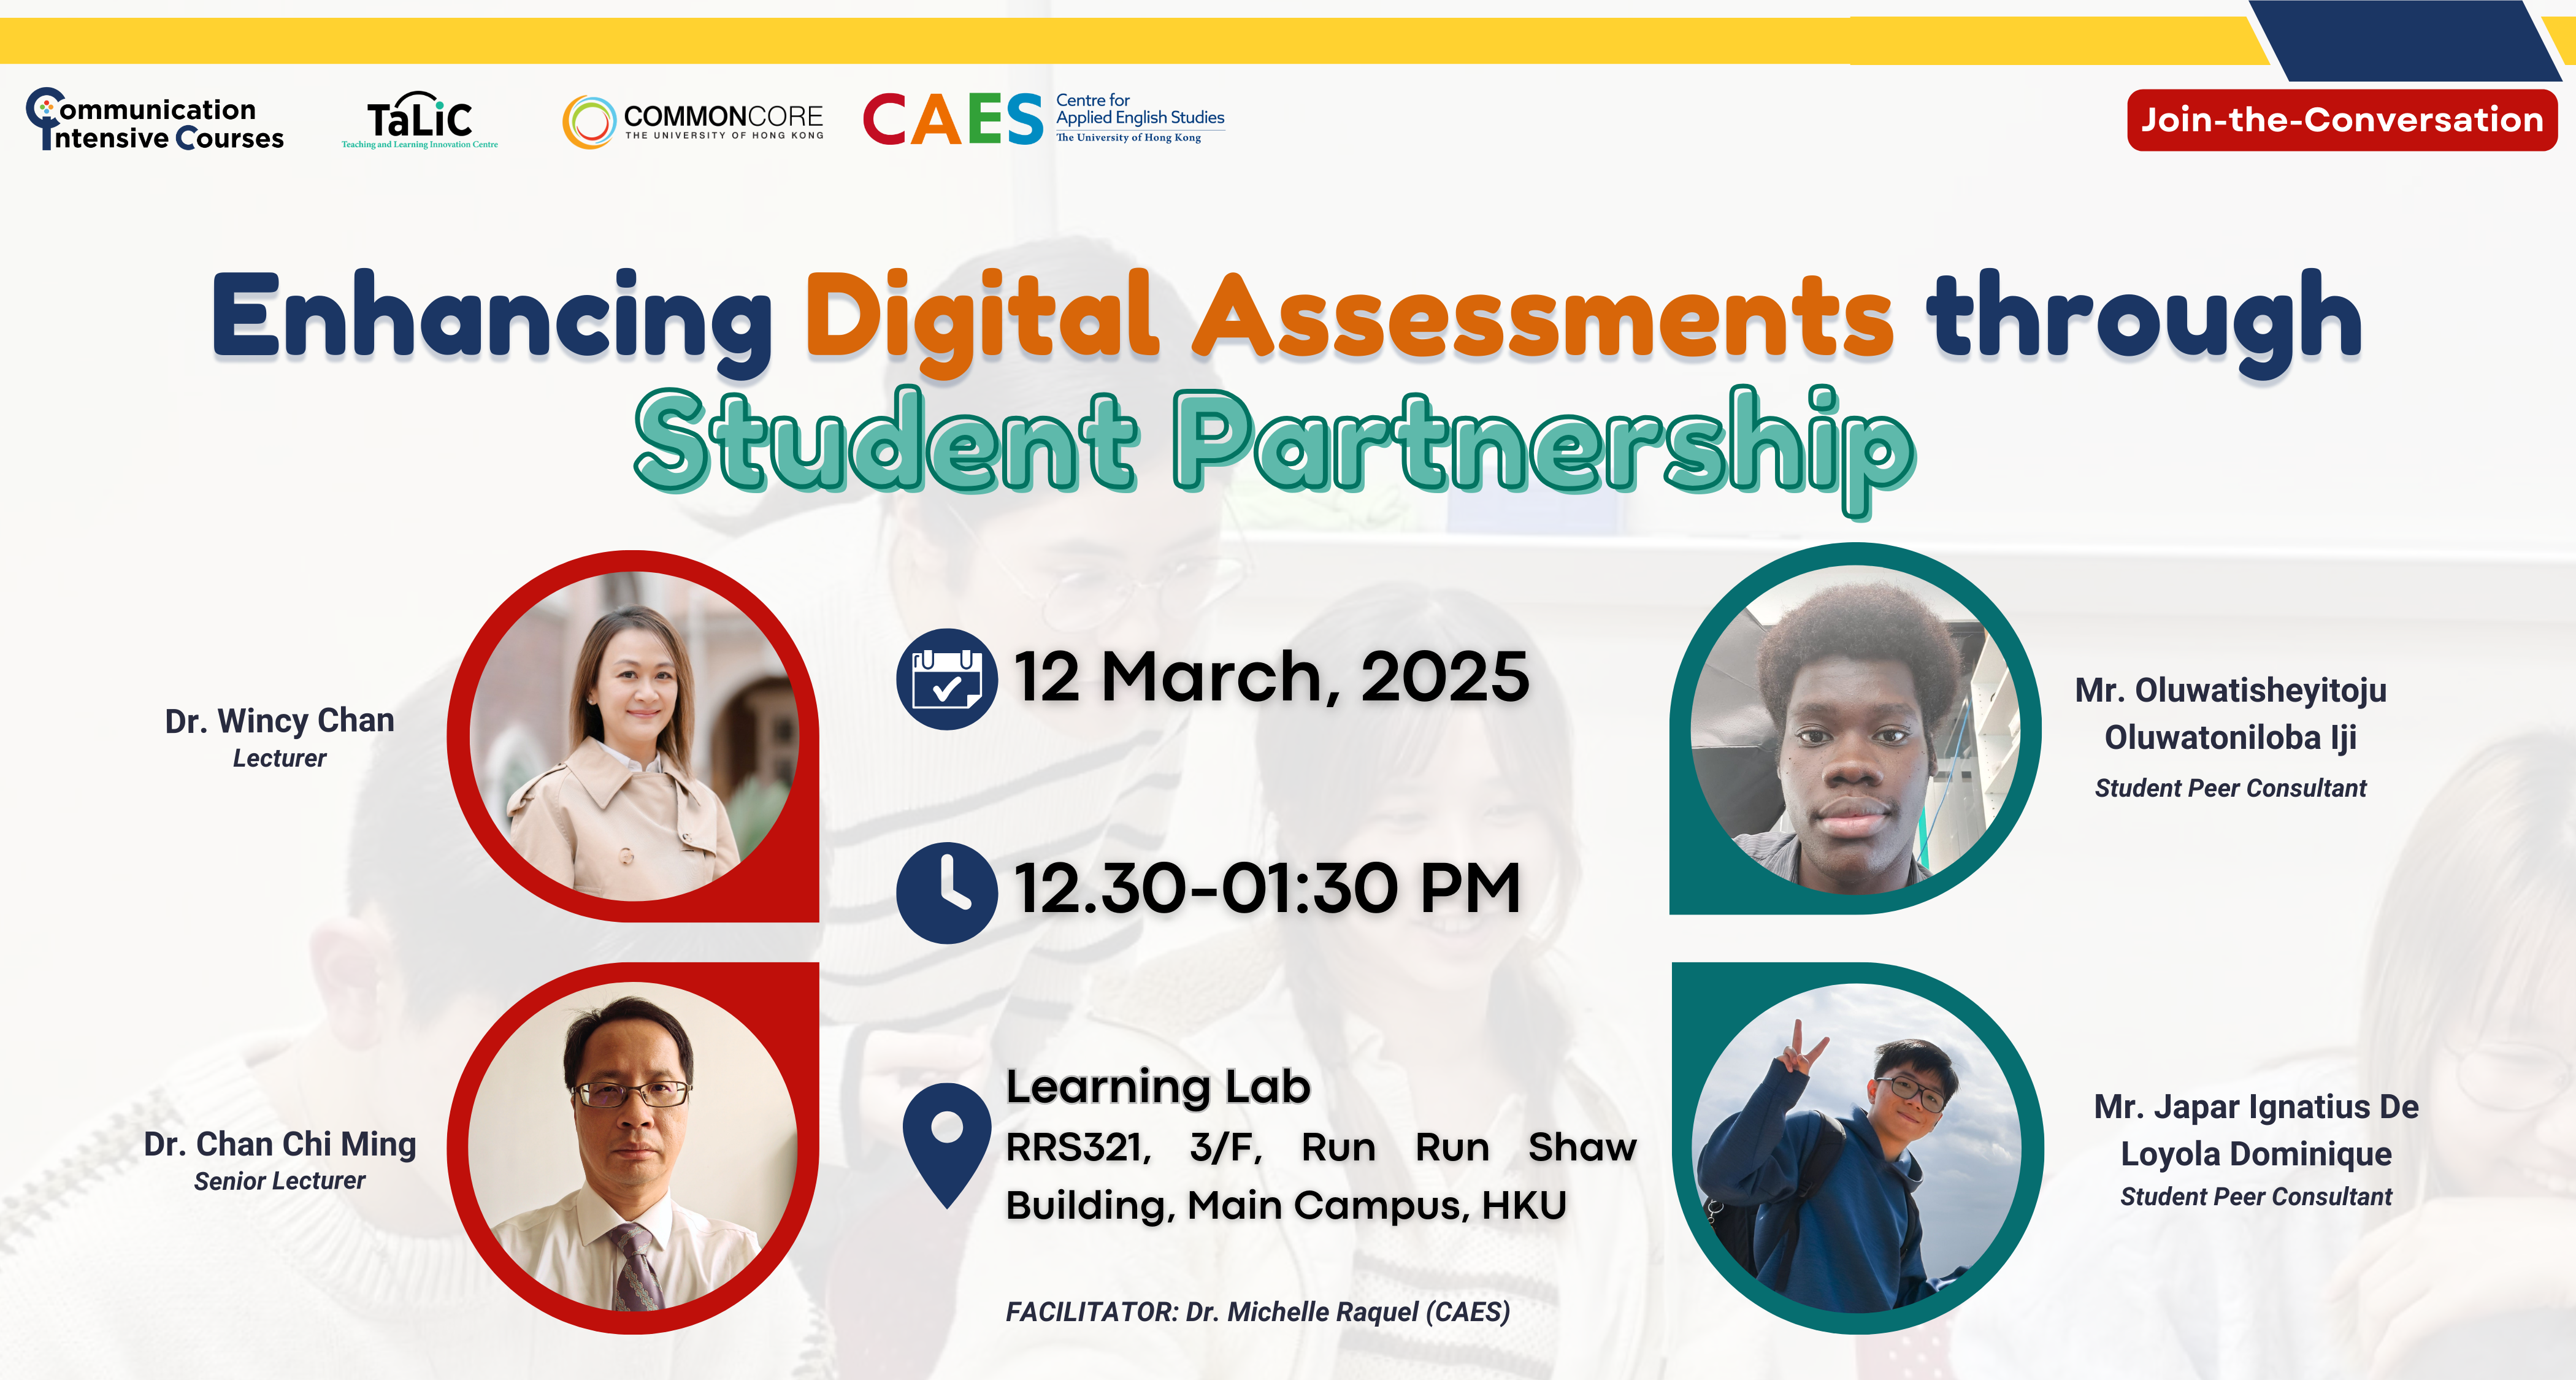Screen dimensions: 2576x1380
Task: Select Mr. Japar Ignatius's portrait photo
Action: click(x=1857, y=1148)
